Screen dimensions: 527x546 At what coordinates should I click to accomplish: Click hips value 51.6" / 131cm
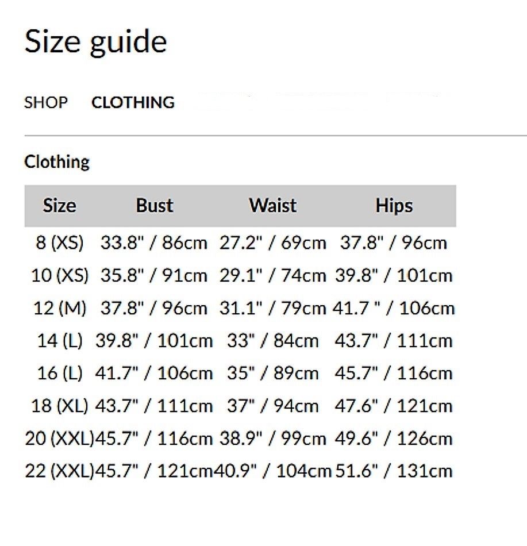(394, 472)
